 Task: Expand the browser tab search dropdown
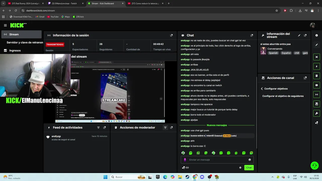(x=3, y=4)
